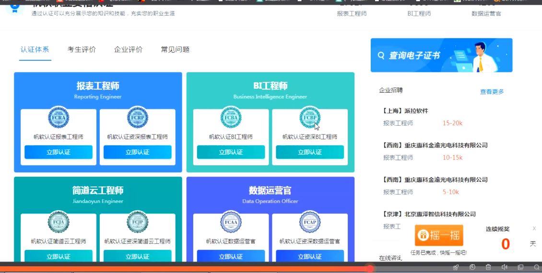Open the 企业评价 tab

coord(128,49)
